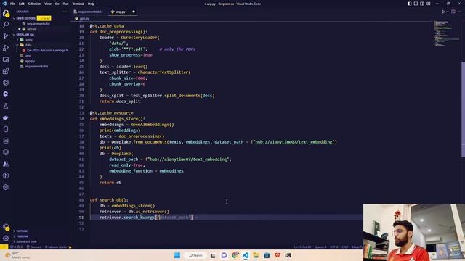Screen dimensions: 465x261
Task: Open the Help menu
Action: tap(91, 4)
